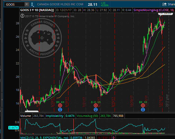175x139 pixels.
Task: Click the lightbulb icon under $0.33
Action: point(143,109)
